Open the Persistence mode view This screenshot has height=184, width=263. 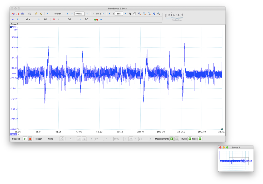point(18,13)
